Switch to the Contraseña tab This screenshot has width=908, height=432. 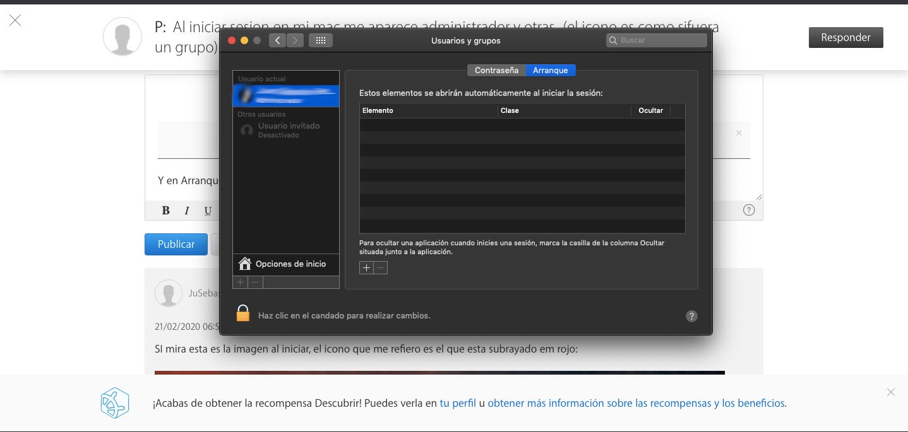496,71
